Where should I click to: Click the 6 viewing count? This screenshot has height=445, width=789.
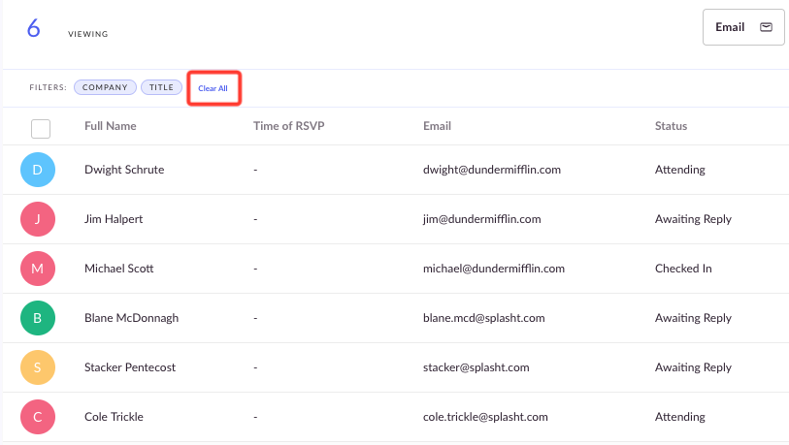[34, 28]
